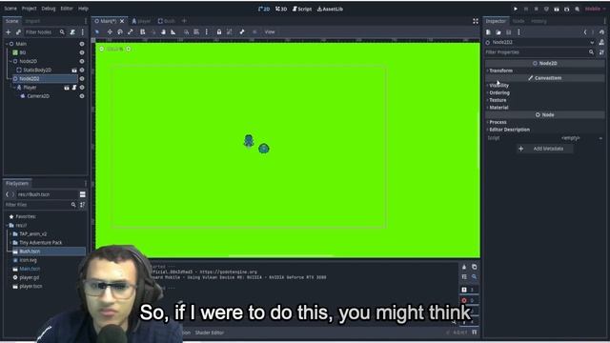Open the Mobile renderer dropdown

click(x=595, y=9)
